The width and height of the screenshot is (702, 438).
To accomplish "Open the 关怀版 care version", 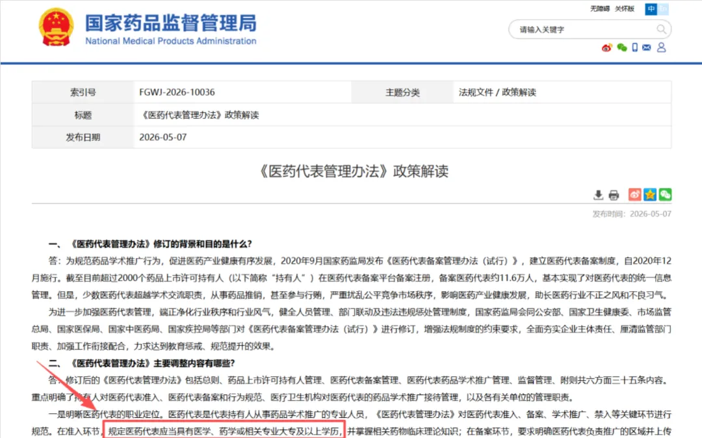I will pos(625,9).
